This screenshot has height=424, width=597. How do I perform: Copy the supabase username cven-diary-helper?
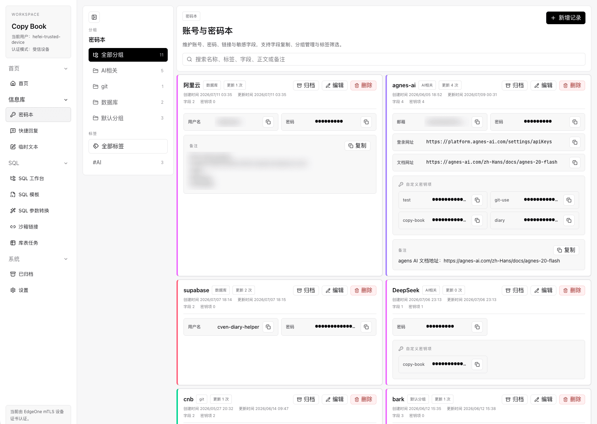[268, 327]
